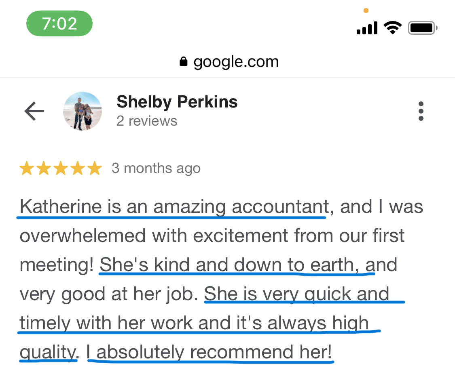Tap the cellular signal bars icon

pyautogui.click(x=367, y=28)
